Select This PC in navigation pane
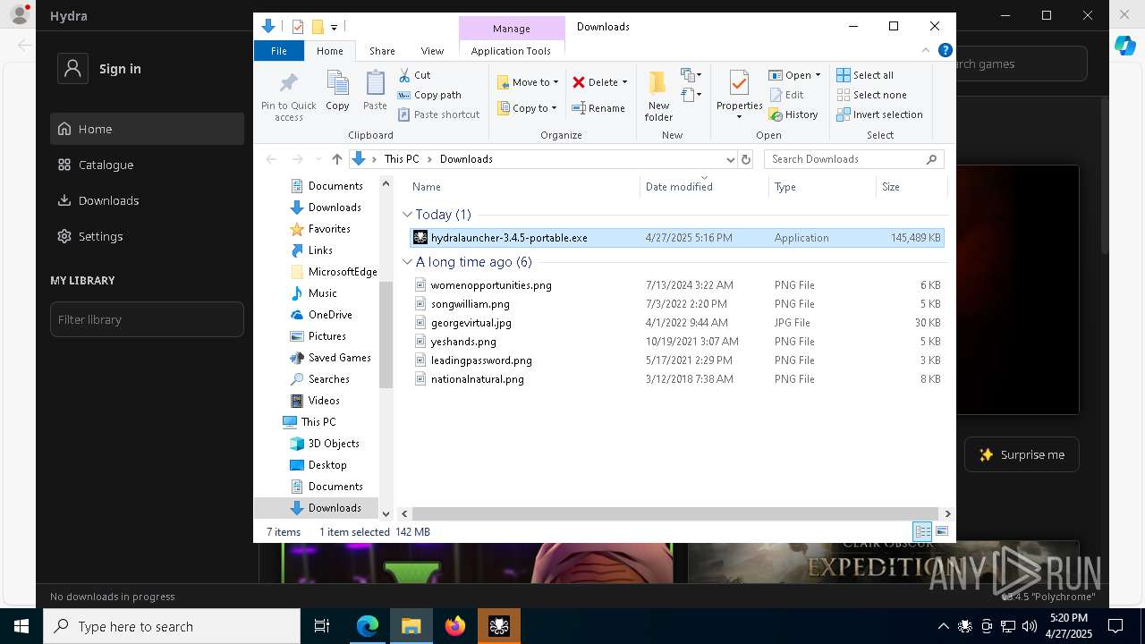This screenshot has height=644, width=1145. [x=318, y=422]
